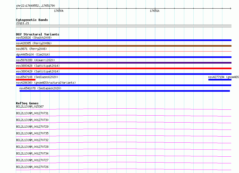Click the nsv9871 (Perry2008) label
The width and height of the screenshot is (239, 173).
click(31, 49)
